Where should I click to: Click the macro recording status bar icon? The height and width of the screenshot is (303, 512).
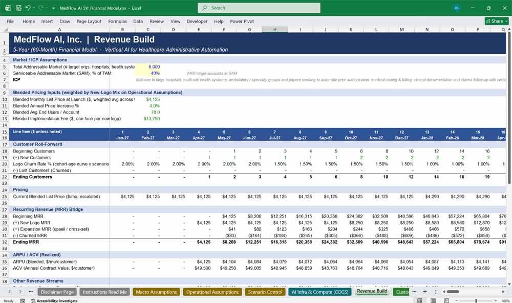click(x=23, y=301)
